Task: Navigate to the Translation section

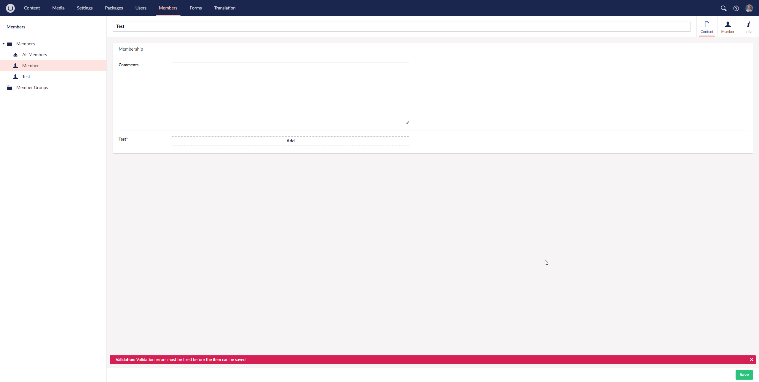Action: 224,8
